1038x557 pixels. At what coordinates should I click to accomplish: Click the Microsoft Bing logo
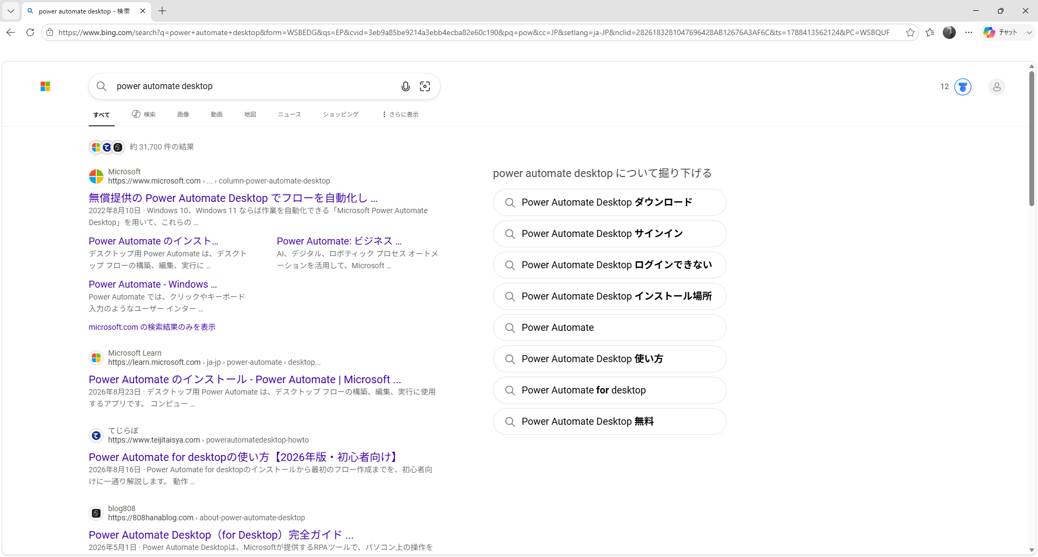pyautogui.click(x=45, y=86)
